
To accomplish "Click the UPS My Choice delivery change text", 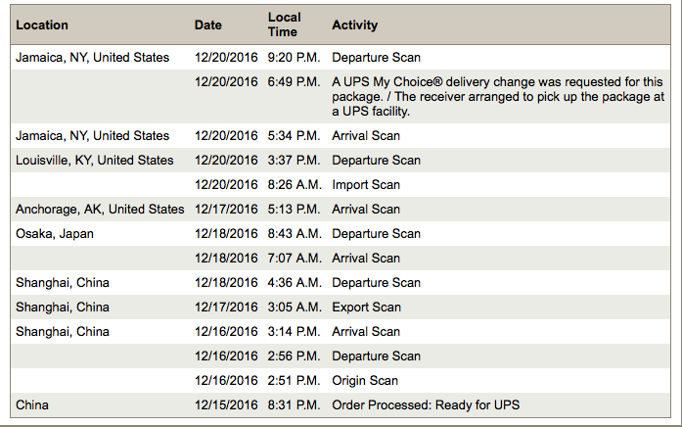I will coord(498,97).
